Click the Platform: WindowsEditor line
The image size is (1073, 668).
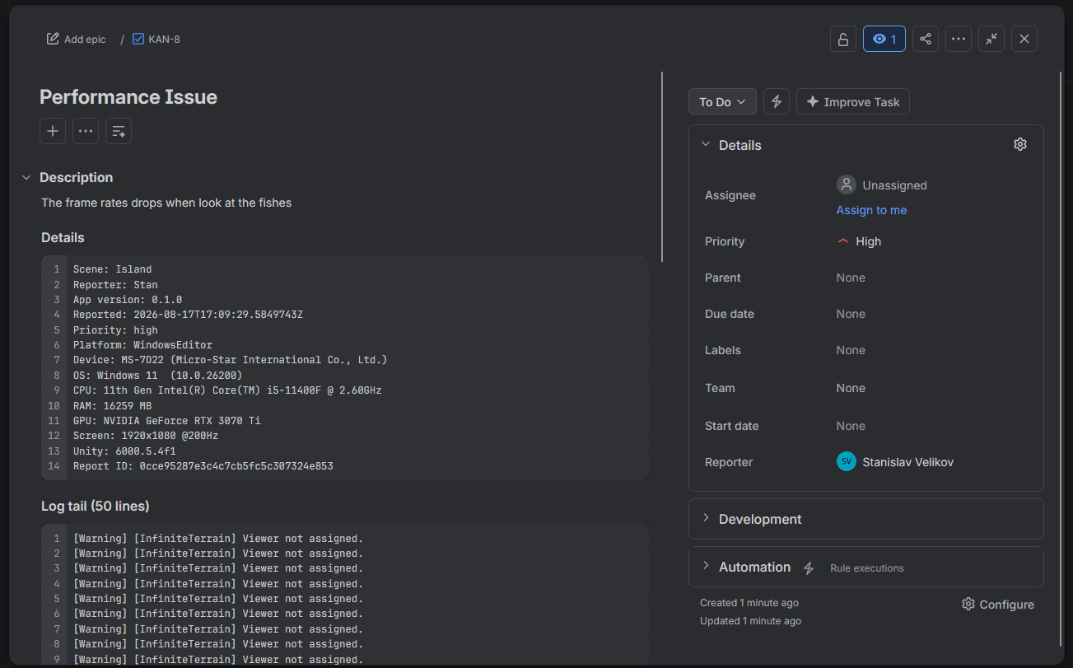click(142, 345)
